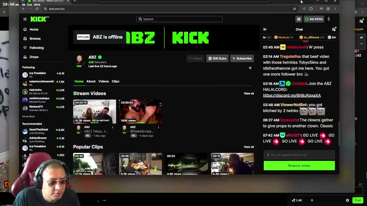Switch to the About tab
The width and height of the screenshot is (367, 206).
coord(91,81)
